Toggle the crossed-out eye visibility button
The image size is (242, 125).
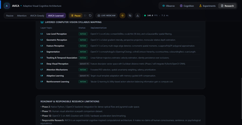(x=130, y=16)
